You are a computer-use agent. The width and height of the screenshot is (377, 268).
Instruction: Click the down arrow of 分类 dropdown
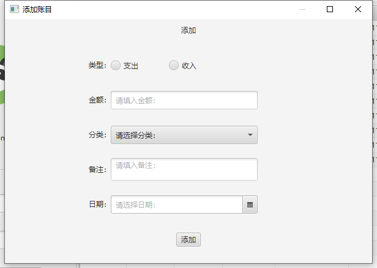coord(250,135)
